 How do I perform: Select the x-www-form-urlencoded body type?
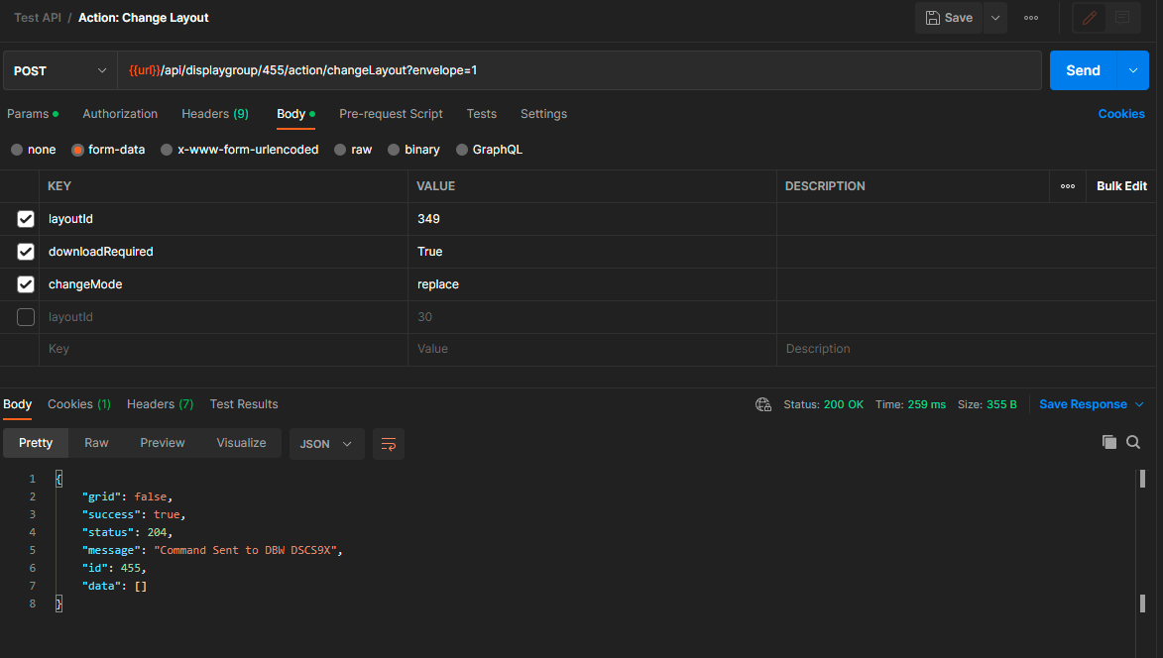(240, 150)
